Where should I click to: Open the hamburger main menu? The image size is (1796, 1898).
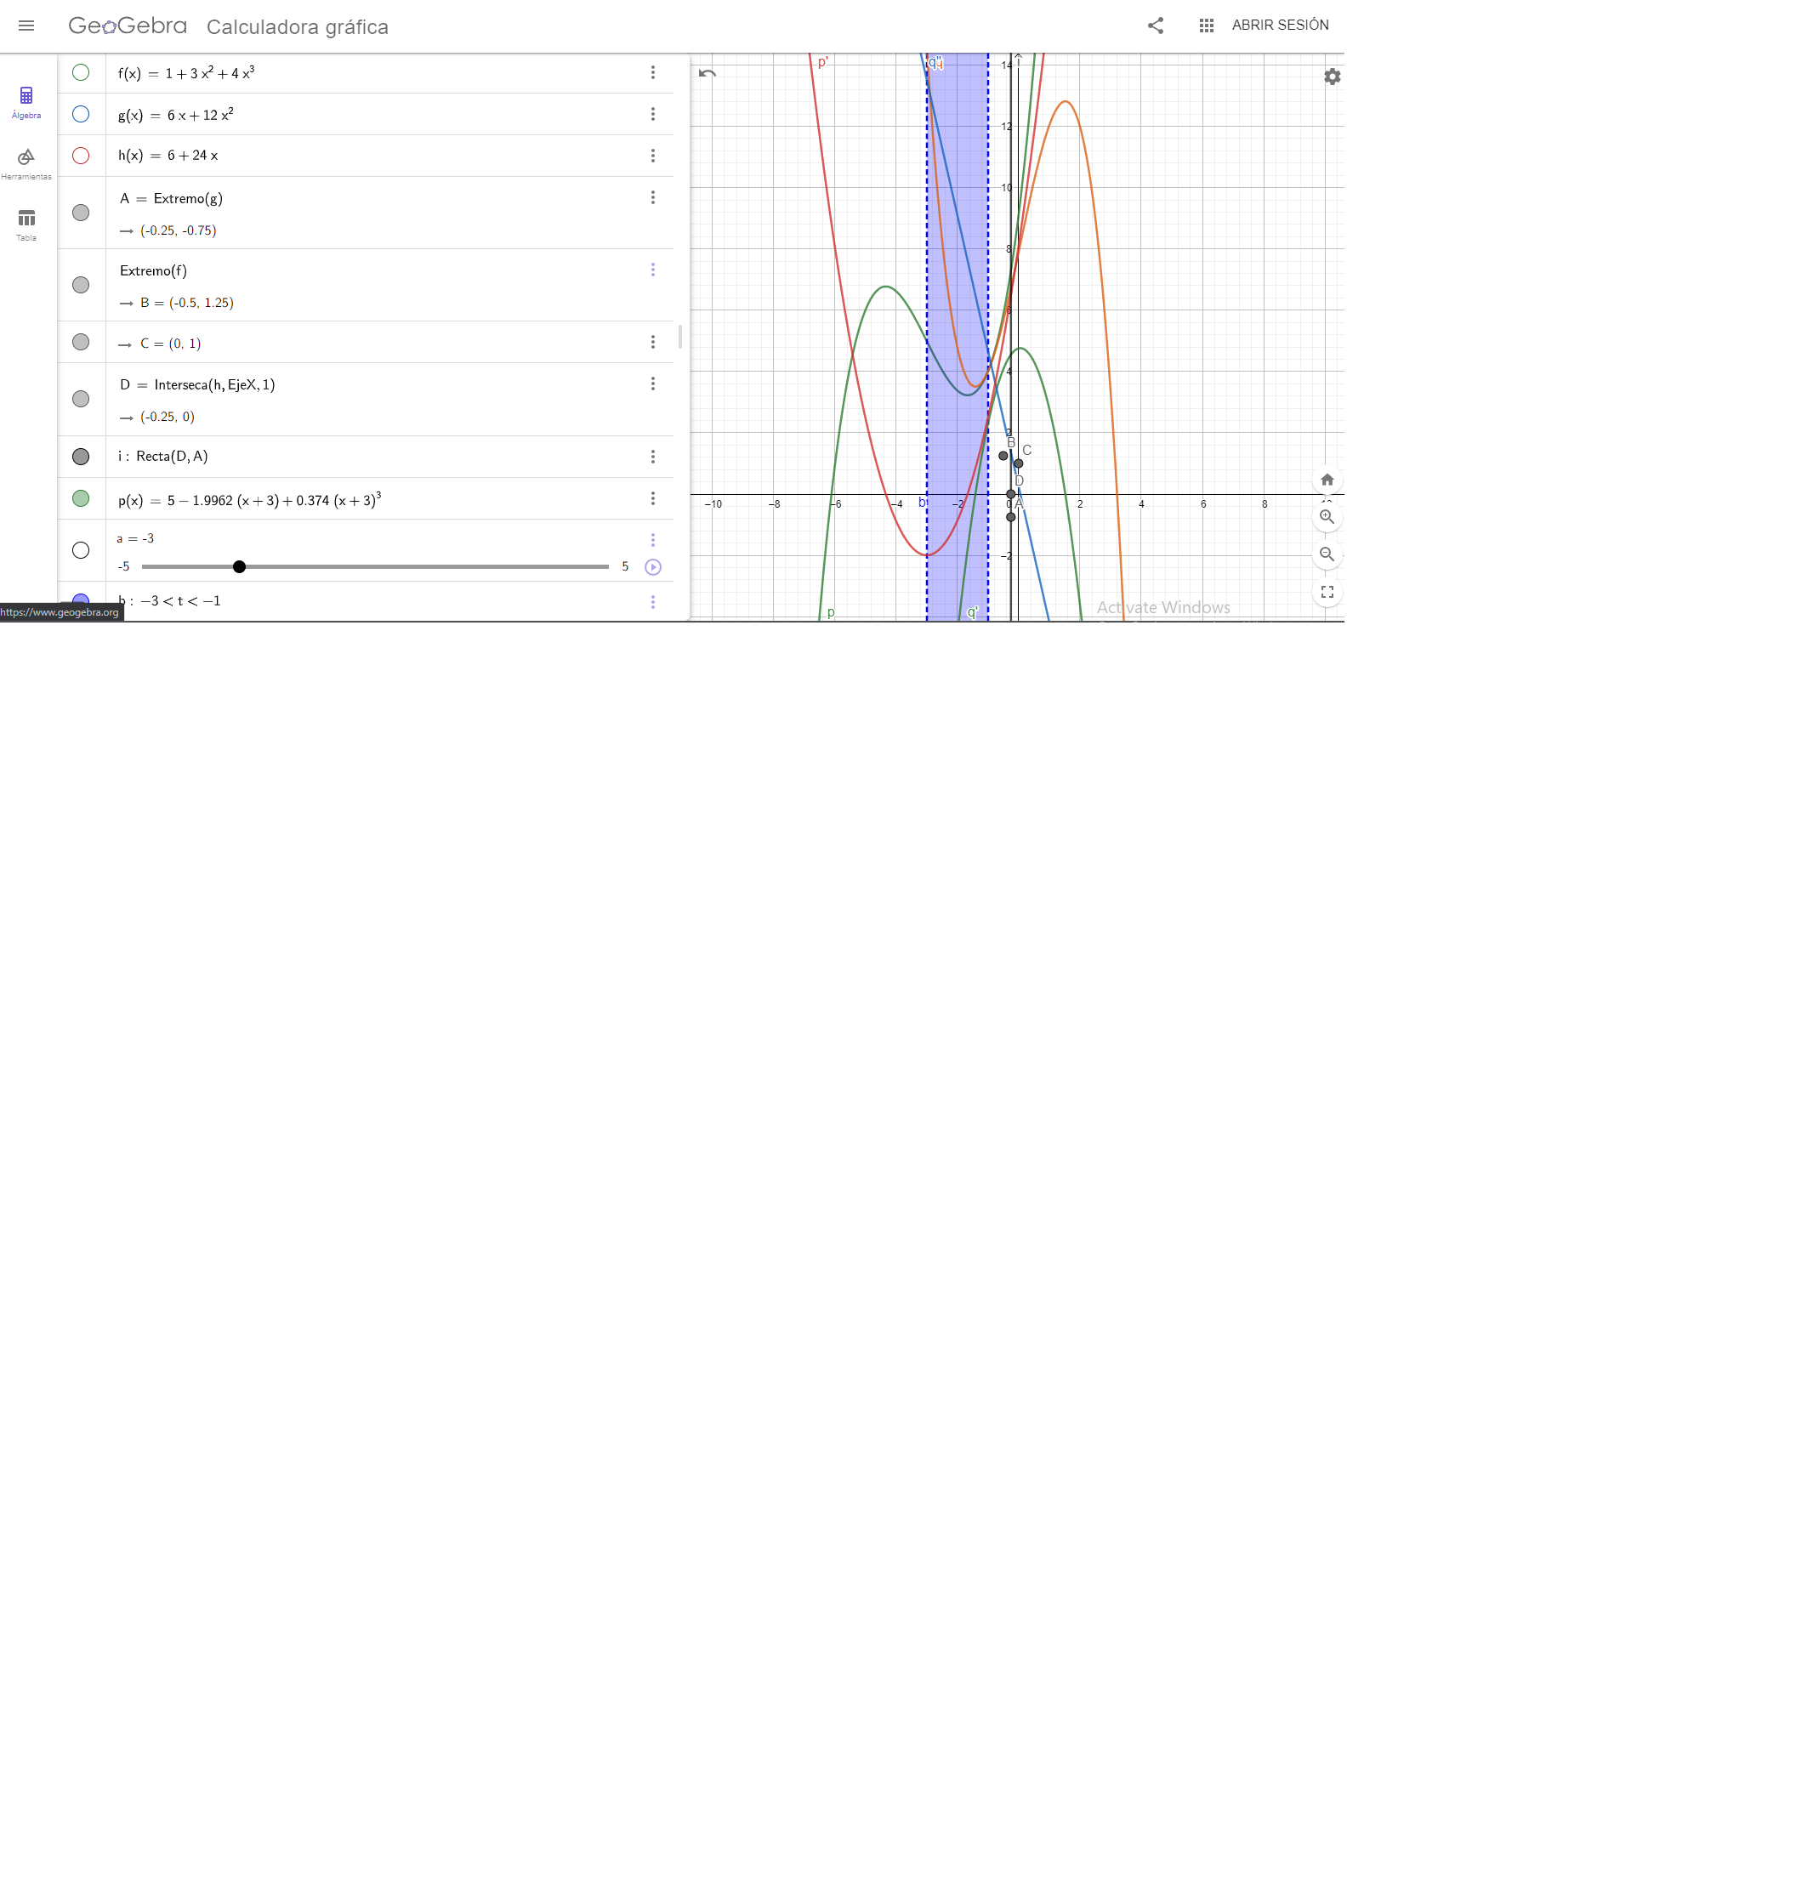pos(27,26)
